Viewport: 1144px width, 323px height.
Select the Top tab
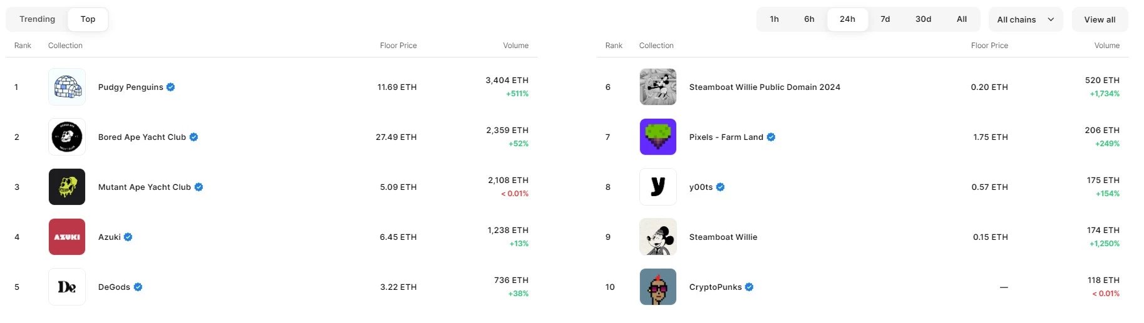(88, 19)
